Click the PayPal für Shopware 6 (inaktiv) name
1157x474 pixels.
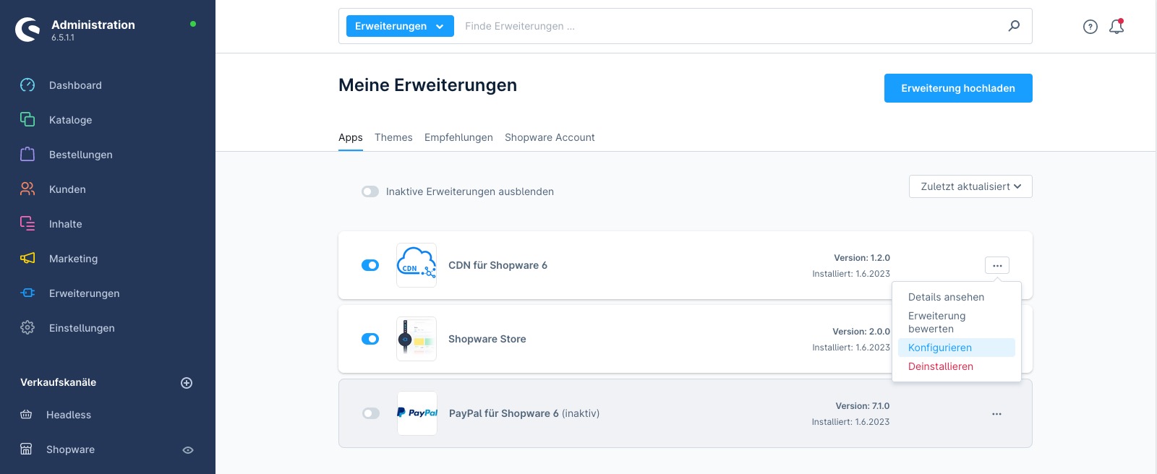(524, 413)
